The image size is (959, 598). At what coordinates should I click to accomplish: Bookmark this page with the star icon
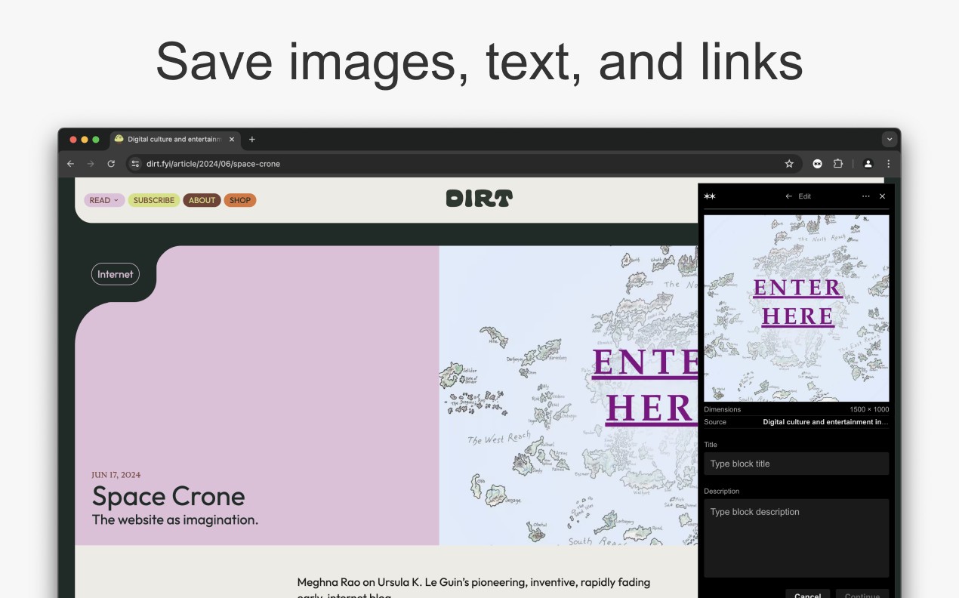point(789,164)
